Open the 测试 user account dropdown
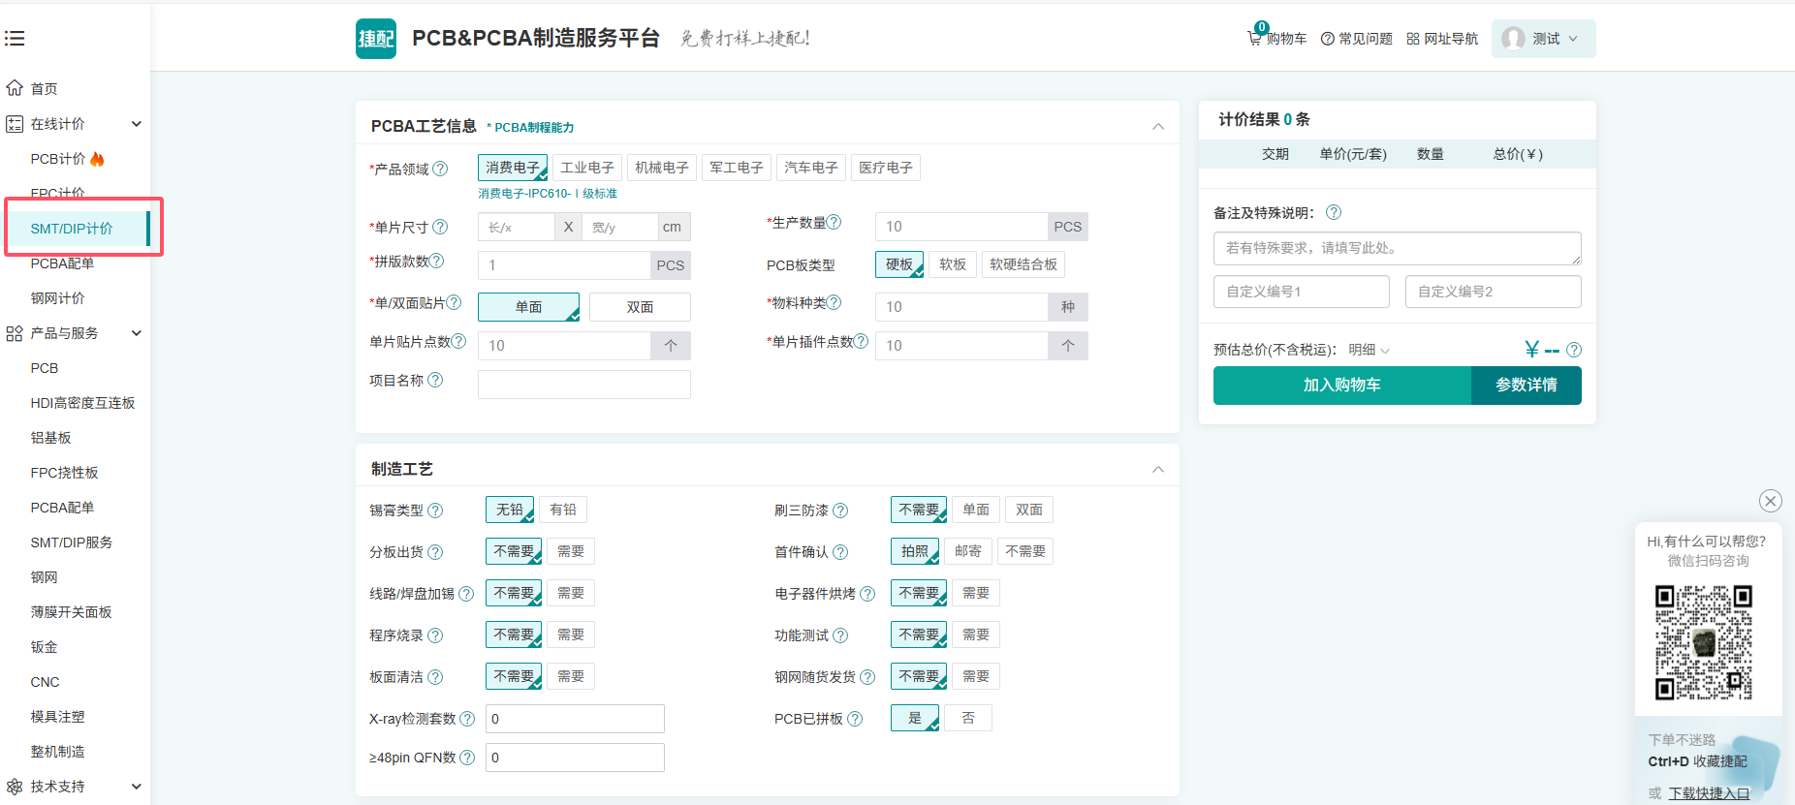Screen dimensions: 1795x805 click(x=1543, y=39)
